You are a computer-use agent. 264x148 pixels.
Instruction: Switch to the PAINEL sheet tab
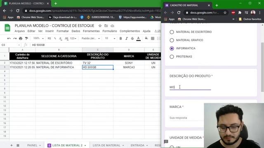(x=32, y=145)
